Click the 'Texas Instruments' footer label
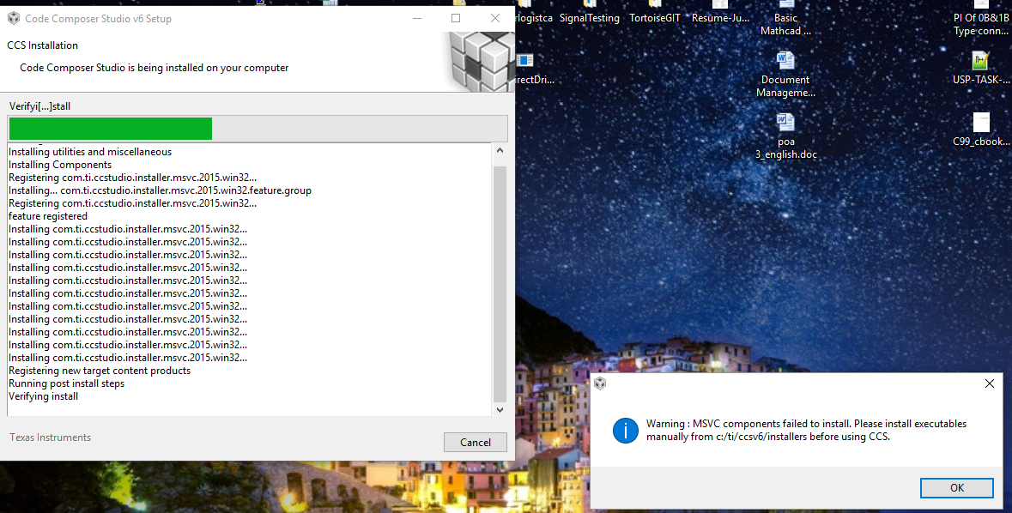The width and height of the screenshot is (1012, 513). click(51, 437)
